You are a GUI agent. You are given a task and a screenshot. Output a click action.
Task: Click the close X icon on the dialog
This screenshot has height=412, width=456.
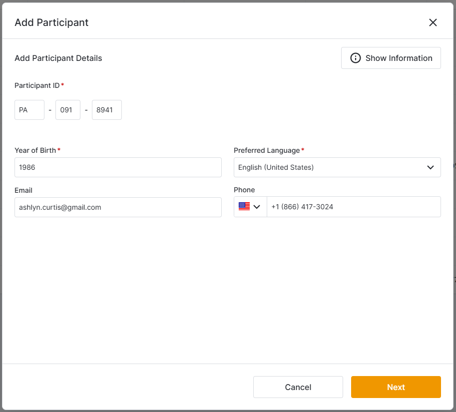433,22
